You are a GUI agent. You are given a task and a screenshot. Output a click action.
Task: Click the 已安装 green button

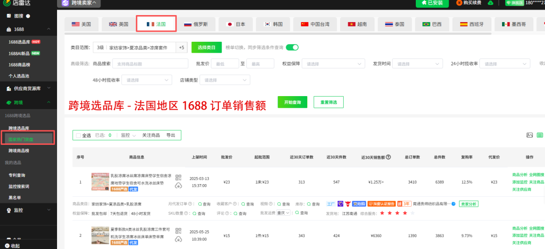click(x=432, y=3)
